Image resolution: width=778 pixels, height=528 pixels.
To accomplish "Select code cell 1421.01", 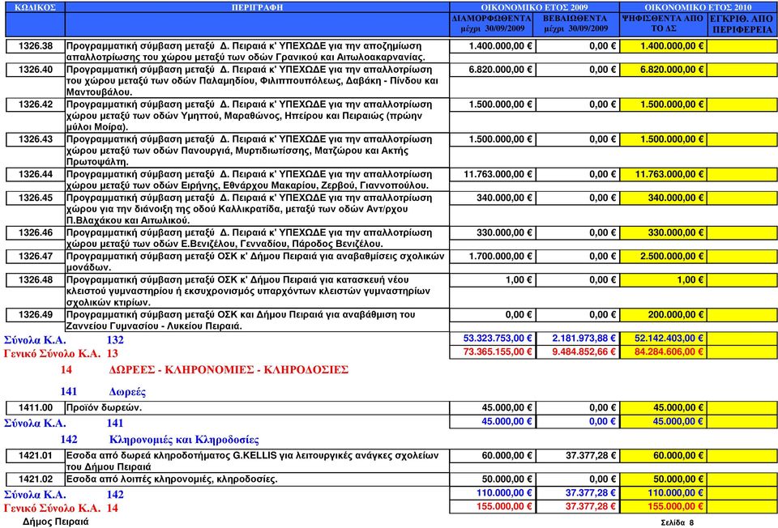I will point(35,456).
